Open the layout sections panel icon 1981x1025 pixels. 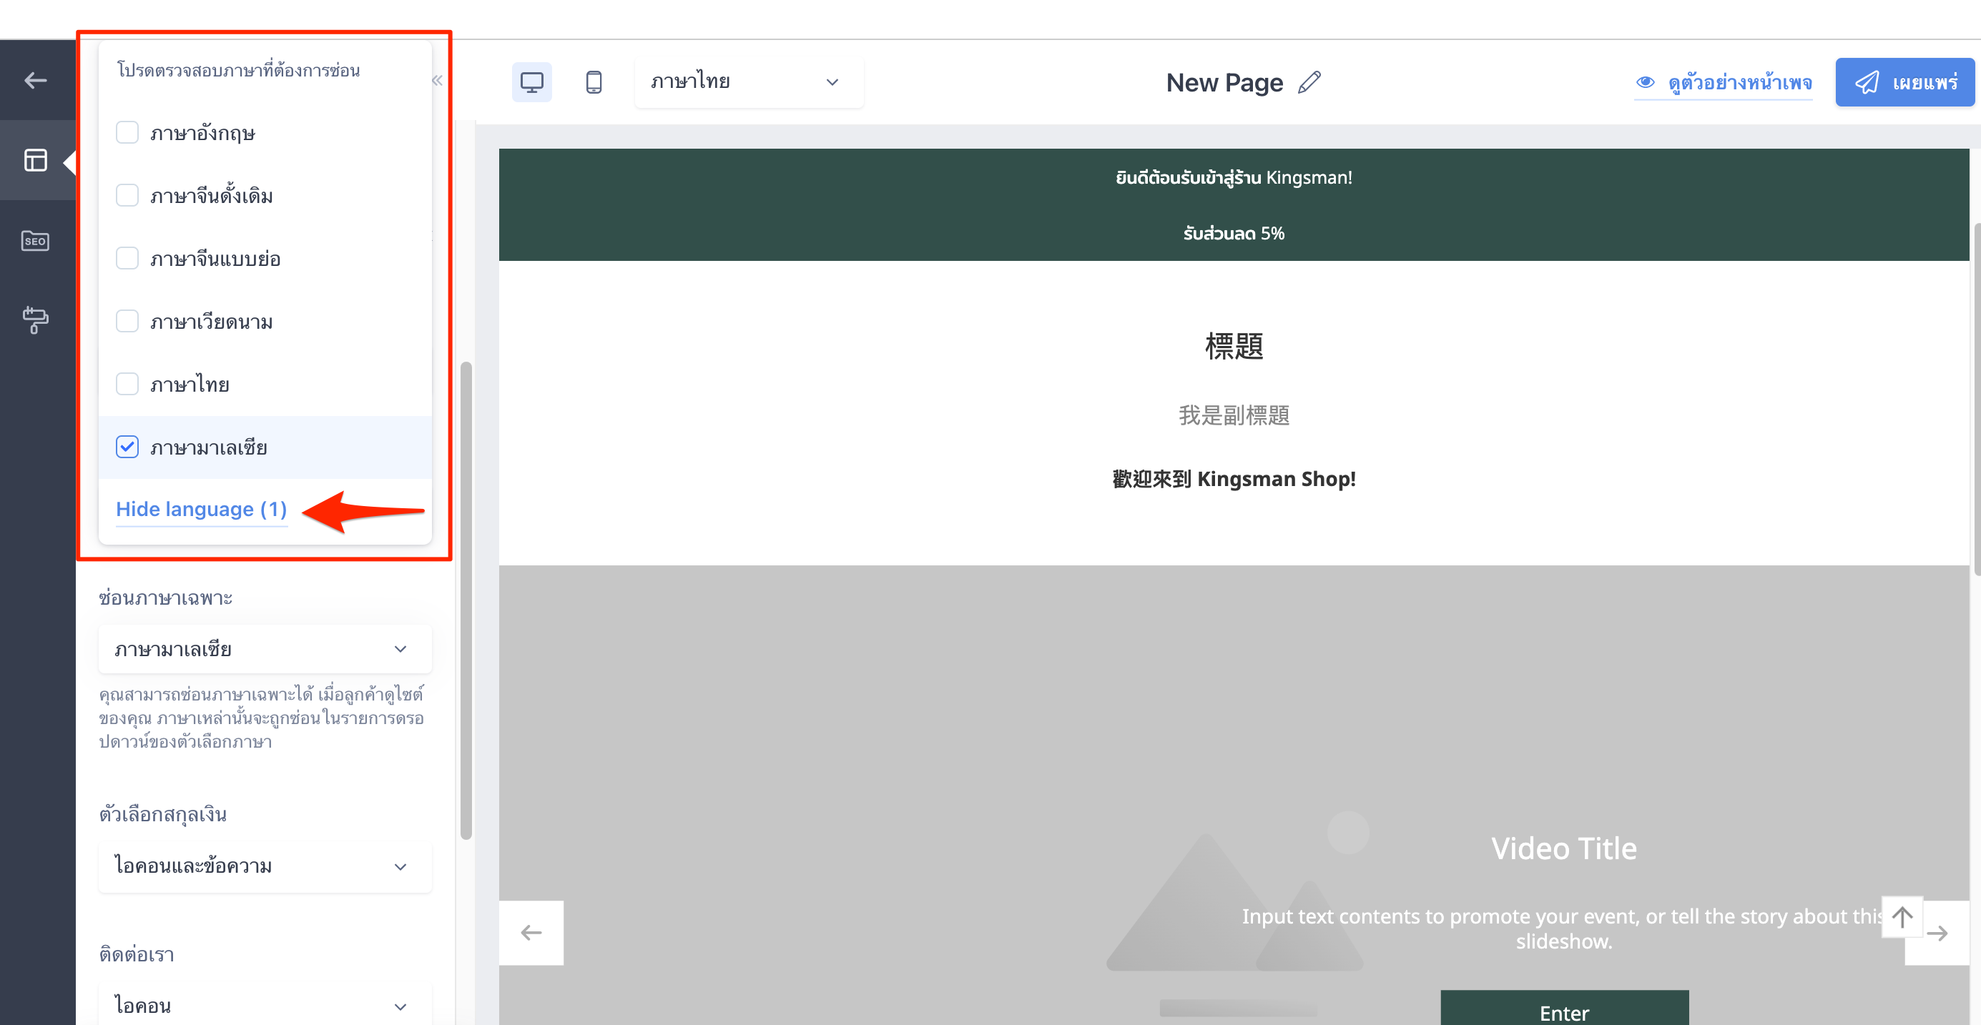tap(35, 160)
